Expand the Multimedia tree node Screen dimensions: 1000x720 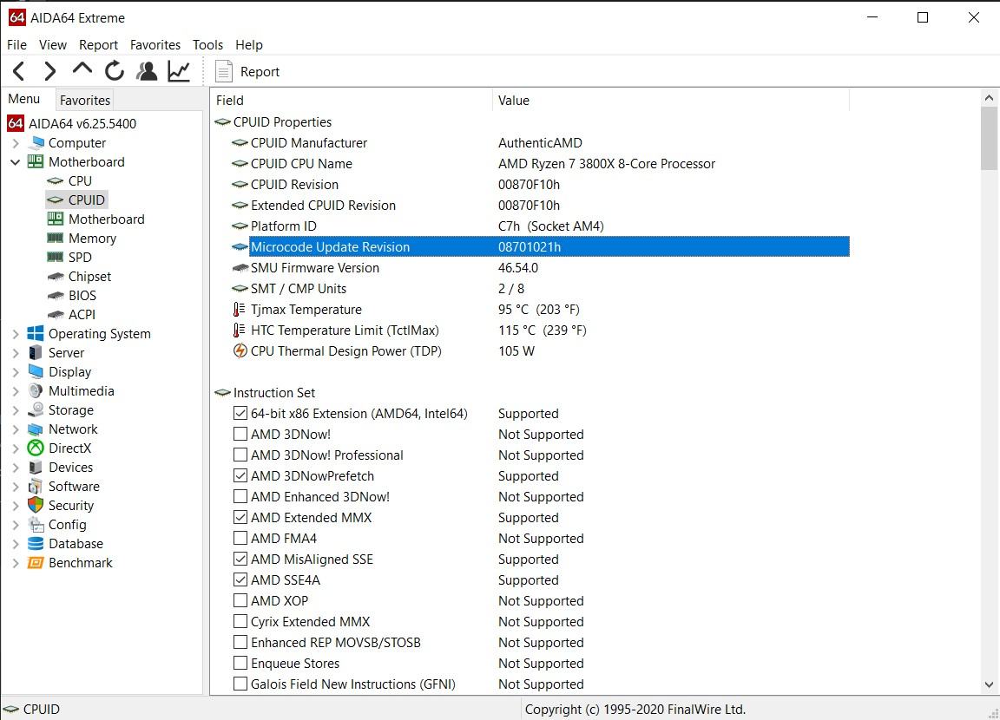click(x=16, y=391)
